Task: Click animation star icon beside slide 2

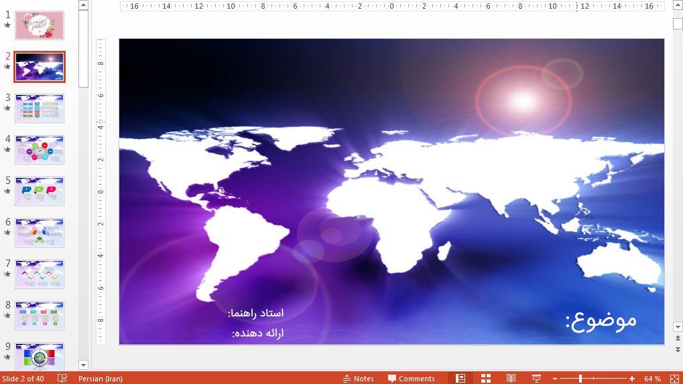Action: point(7,66)
